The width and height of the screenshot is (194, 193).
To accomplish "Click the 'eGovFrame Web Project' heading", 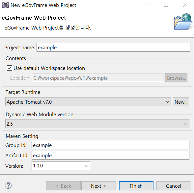I will pyautogui.click(x=34, y=18).
